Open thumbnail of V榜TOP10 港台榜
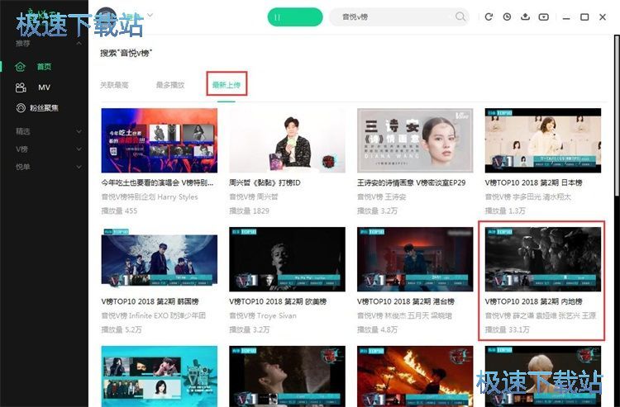The image size is (620, 407). point(415,259)
